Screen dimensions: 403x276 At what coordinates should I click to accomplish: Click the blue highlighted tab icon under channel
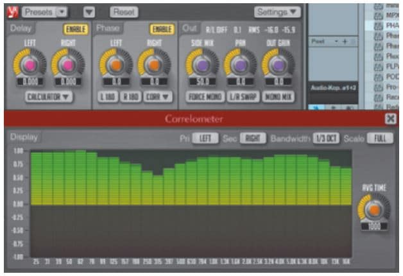pyautogui.click(x=316, y=107)
